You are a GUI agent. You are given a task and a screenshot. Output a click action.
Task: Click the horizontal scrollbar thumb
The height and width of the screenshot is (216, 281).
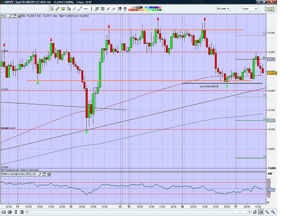(x=240, y=212)
